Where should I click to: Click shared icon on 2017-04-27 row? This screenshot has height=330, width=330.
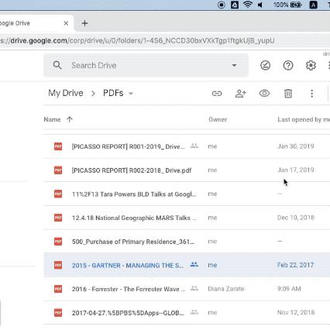194,312
